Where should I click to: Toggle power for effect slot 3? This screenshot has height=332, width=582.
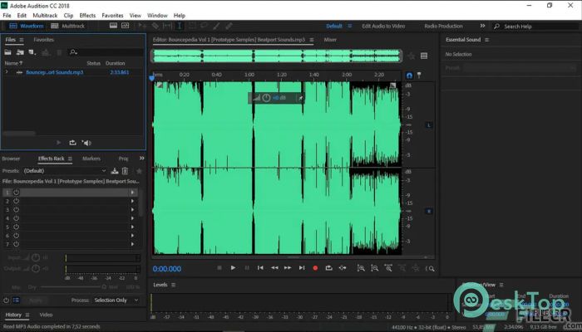pos(17,210)
